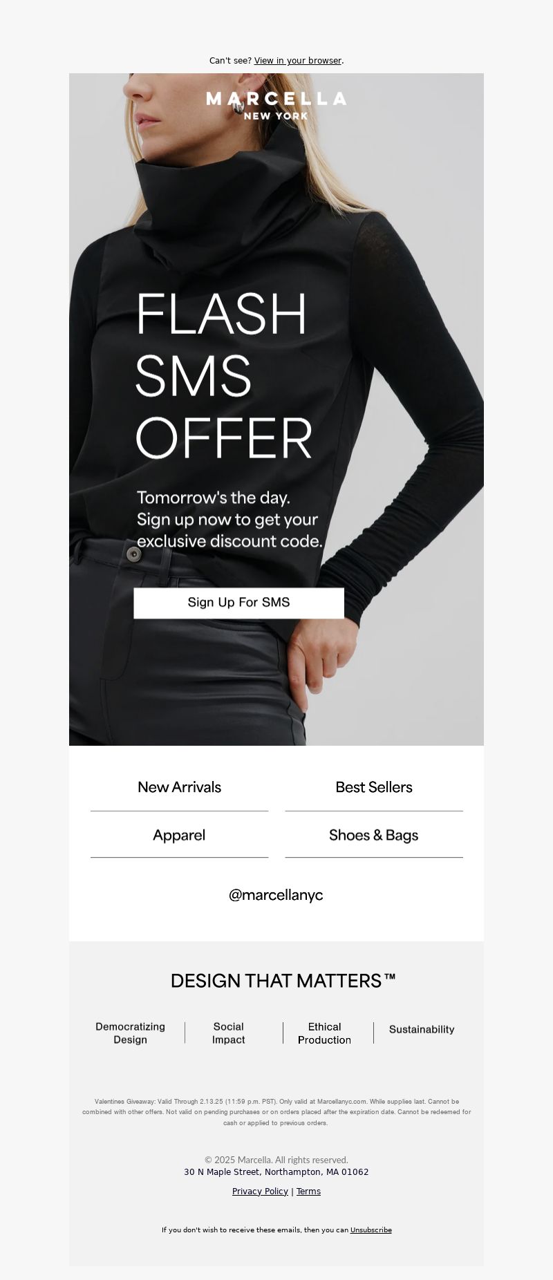The height and width of the screenshot is (1280, 553).
Task: Click the 30 N Maple Street address
Action: click(x=276, y=1172)
